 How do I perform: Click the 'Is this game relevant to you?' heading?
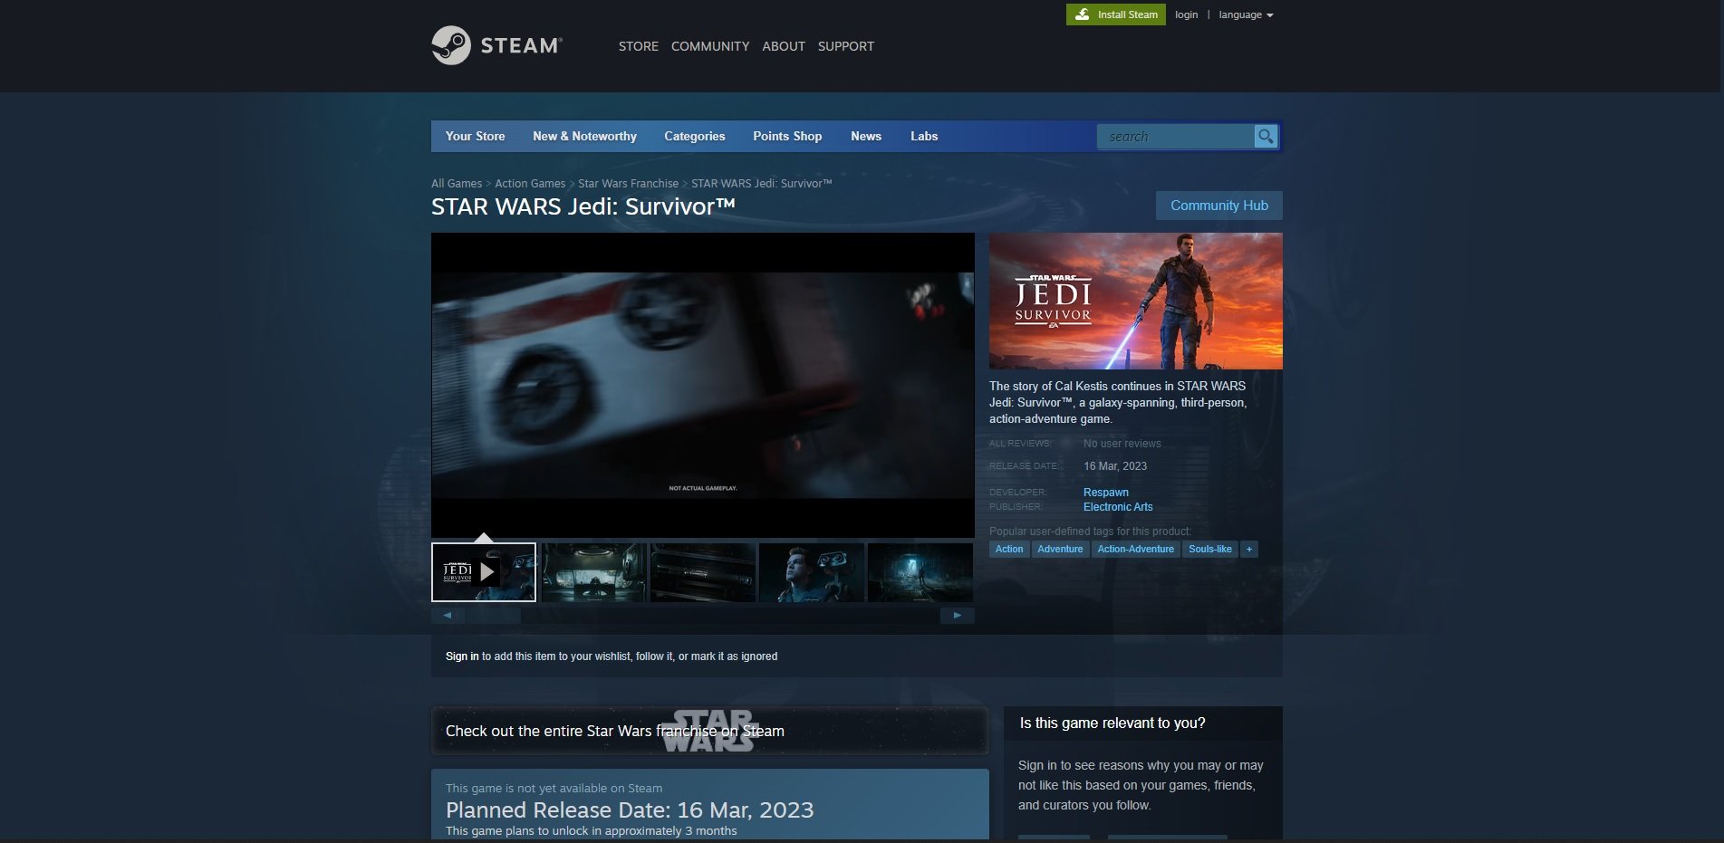pyautogui.click(x=1112, y=723)
